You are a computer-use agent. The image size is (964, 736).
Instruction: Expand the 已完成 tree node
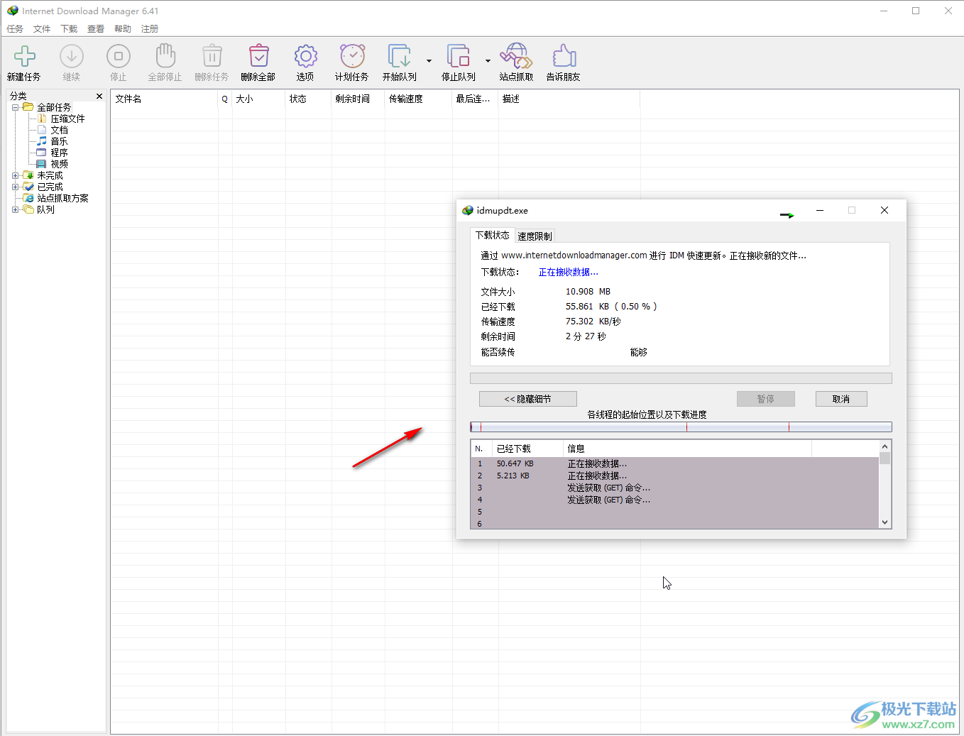pyautogui.click(x=16, y=187)
